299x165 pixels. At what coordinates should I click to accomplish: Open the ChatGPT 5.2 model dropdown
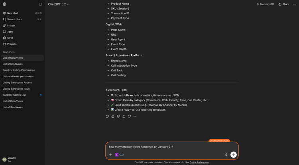coord(58,4)
